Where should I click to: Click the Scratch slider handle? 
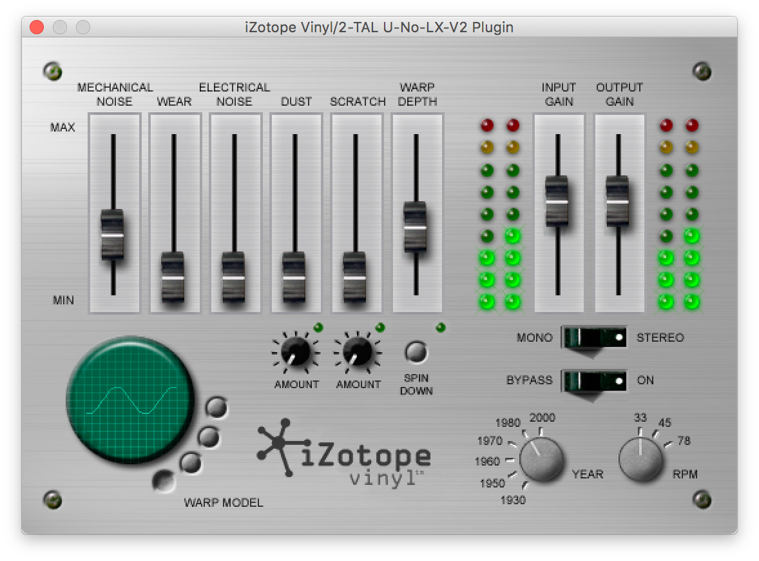pos(354,277)
